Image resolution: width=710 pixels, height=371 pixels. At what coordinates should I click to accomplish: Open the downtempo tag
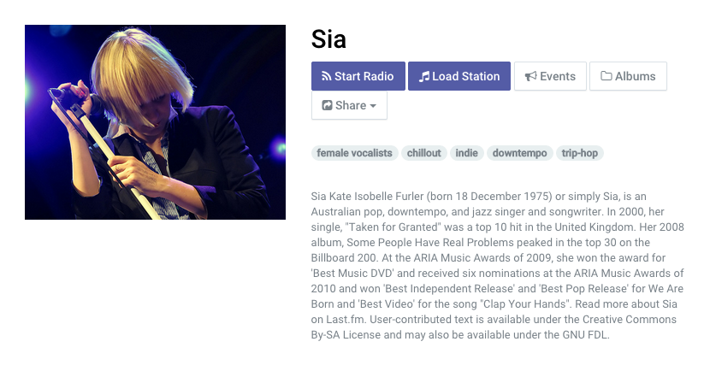click(x=520, y=153)
